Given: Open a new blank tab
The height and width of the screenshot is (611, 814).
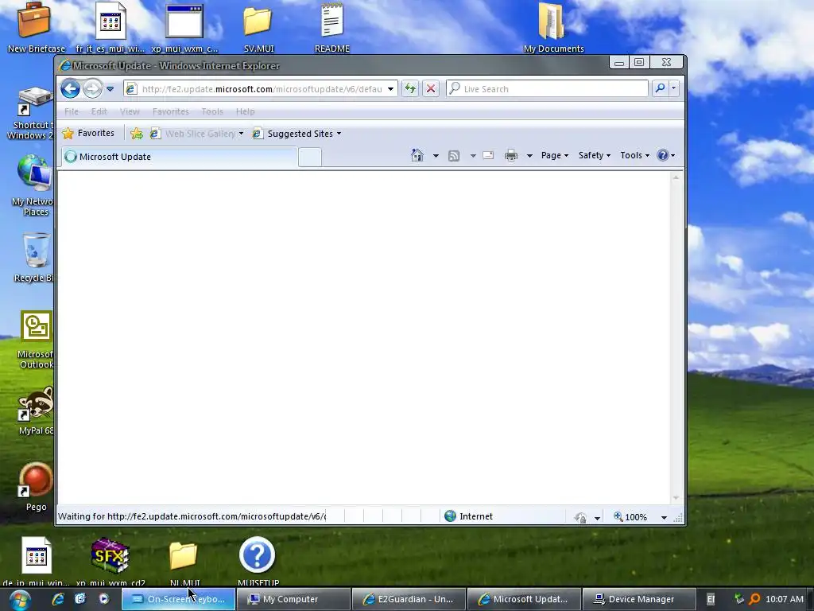Looking at the screenshot, I should [x=310, y=157].
